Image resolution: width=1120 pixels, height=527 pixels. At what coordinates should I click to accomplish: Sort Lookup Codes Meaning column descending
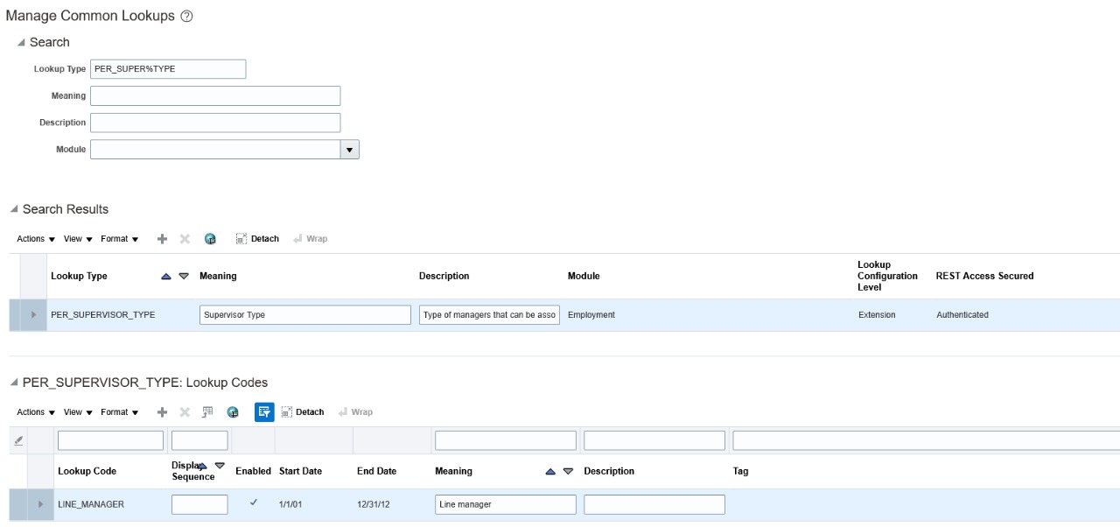(569, 471)
